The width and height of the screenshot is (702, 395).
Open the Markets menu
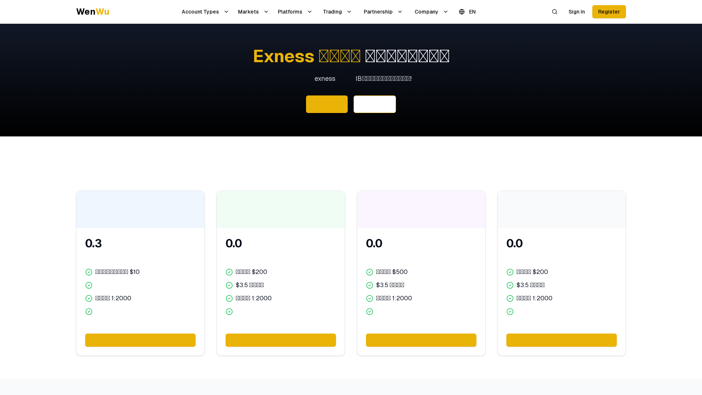(x=253, y=12)
